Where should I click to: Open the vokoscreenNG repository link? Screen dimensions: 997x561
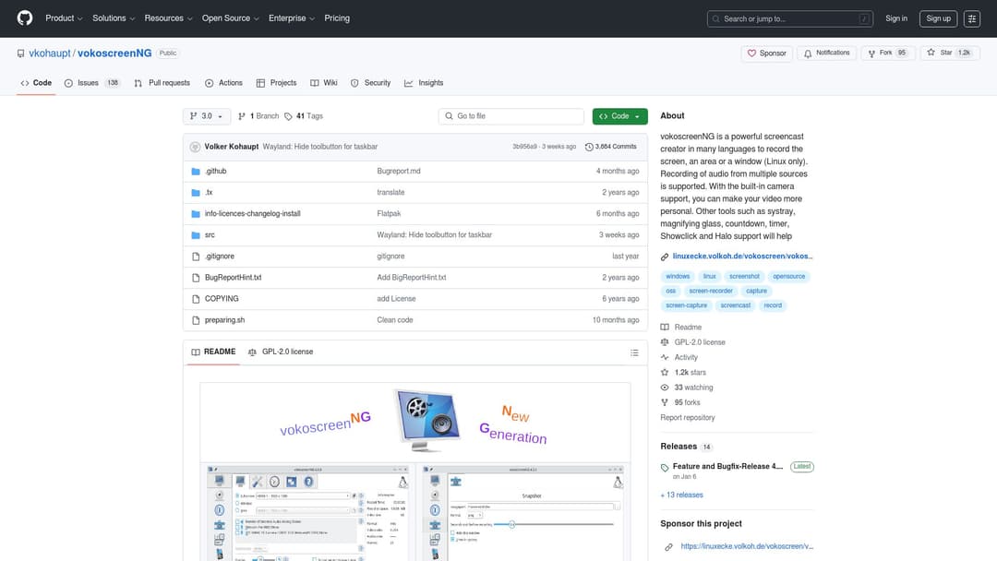(114, 54)
